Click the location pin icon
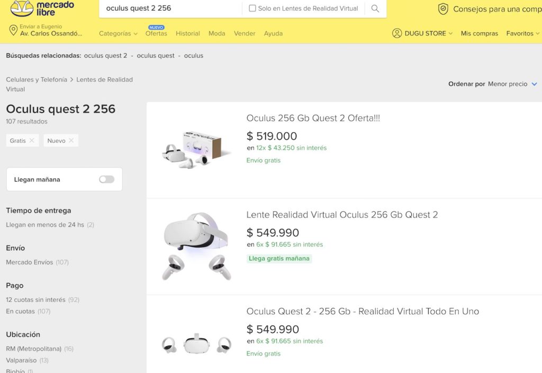 [x=13, y=30]
